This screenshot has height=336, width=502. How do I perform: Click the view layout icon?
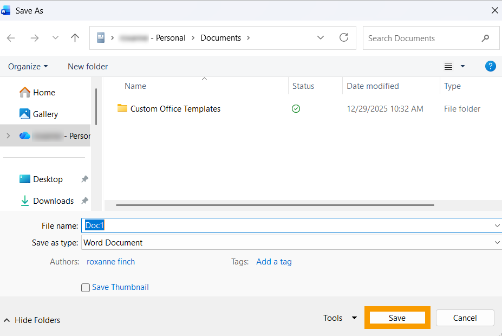click(x=448, y=66)
